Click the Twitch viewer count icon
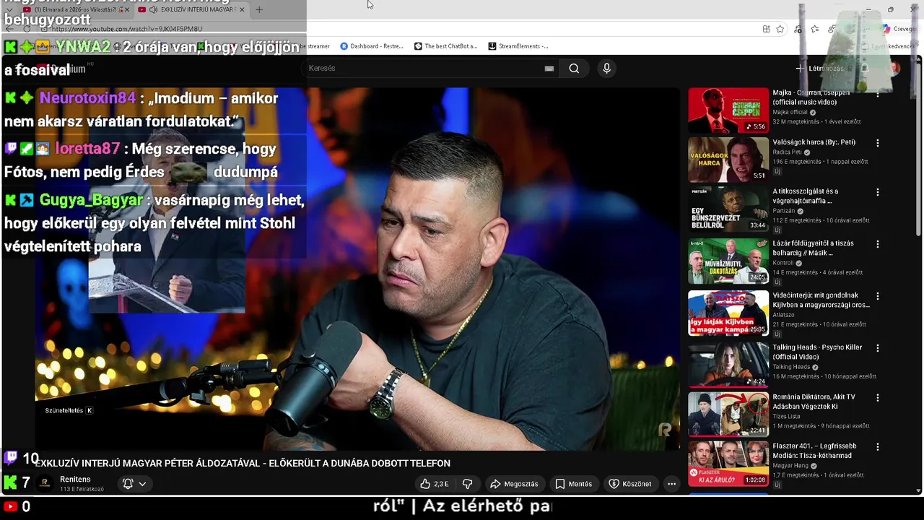 [x=11, y=457]
